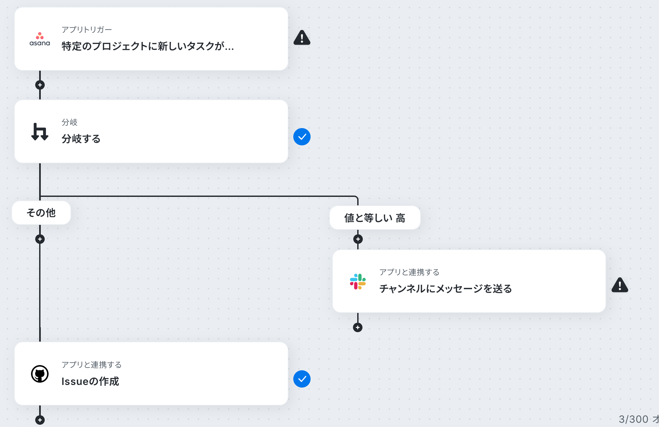Select the その他 branch label
Screen dimensions: 659x427
41,213
